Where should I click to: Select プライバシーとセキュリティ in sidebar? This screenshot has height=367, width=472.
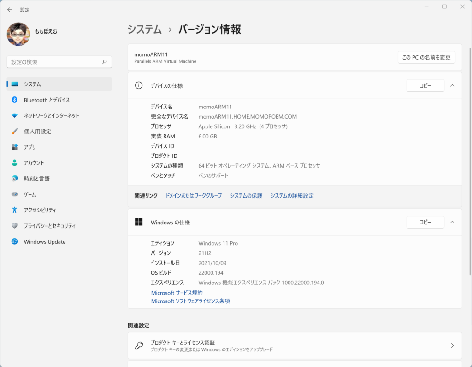[x=59, y=226]
